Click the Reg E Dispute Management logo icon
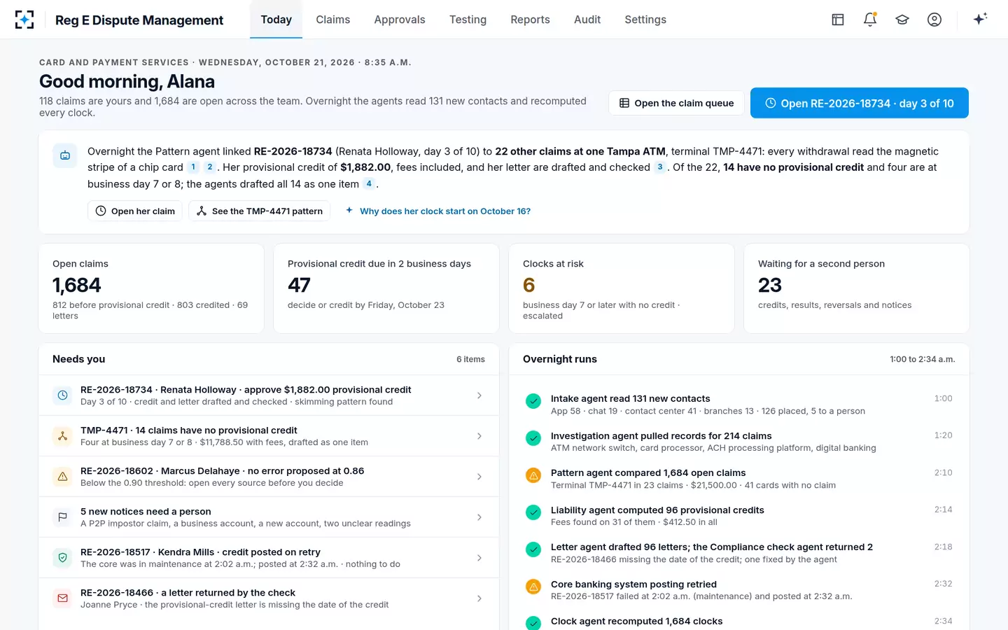The image size is (1008, 630). click(x=24, y=20)
